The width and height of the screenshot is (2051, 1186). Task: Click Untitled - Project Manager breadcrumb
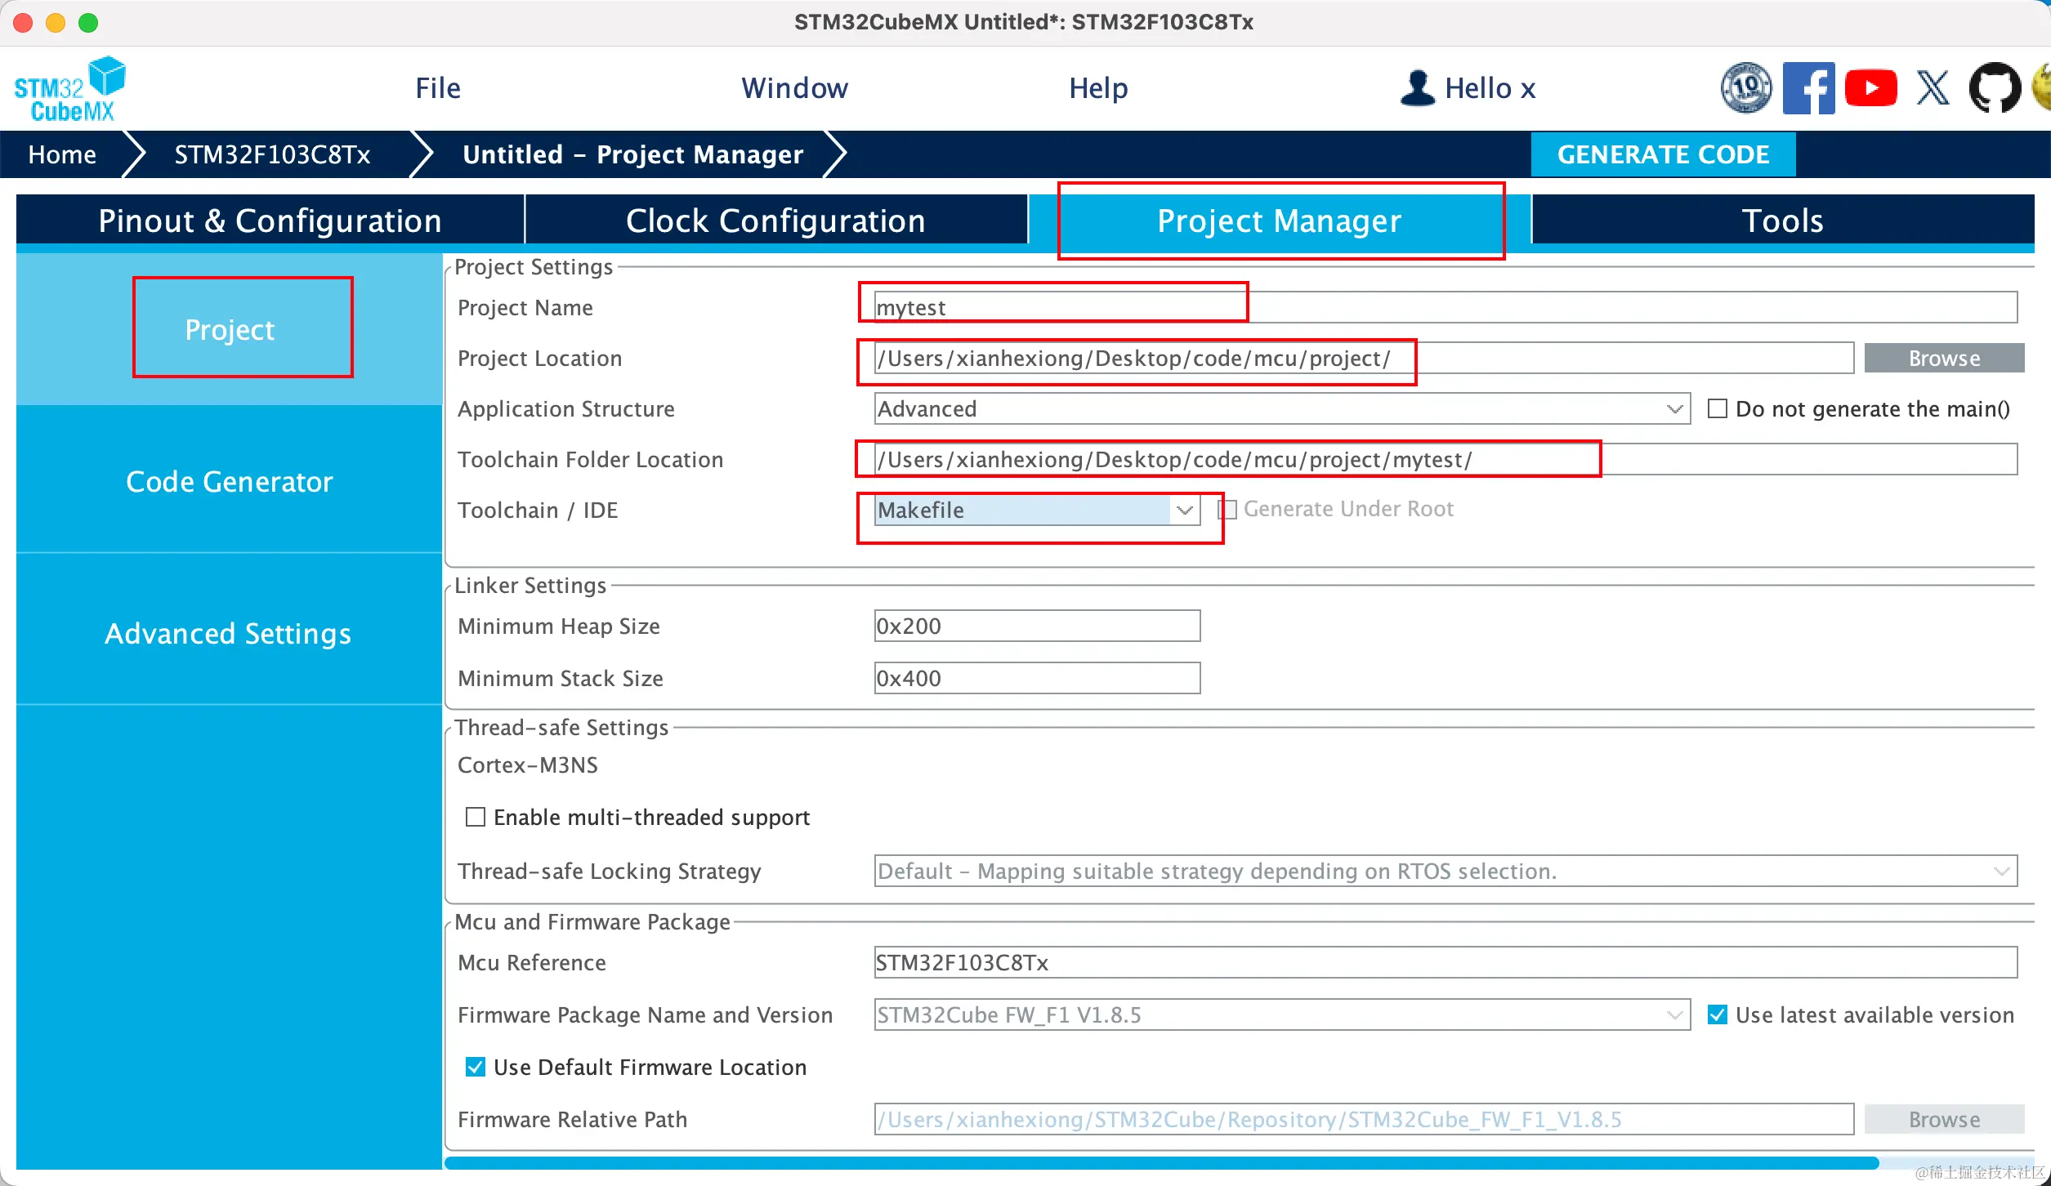[x=632, y=154]
